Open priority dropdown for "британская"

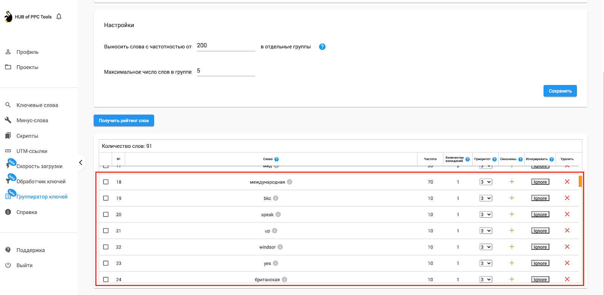[x=486, y=280]
